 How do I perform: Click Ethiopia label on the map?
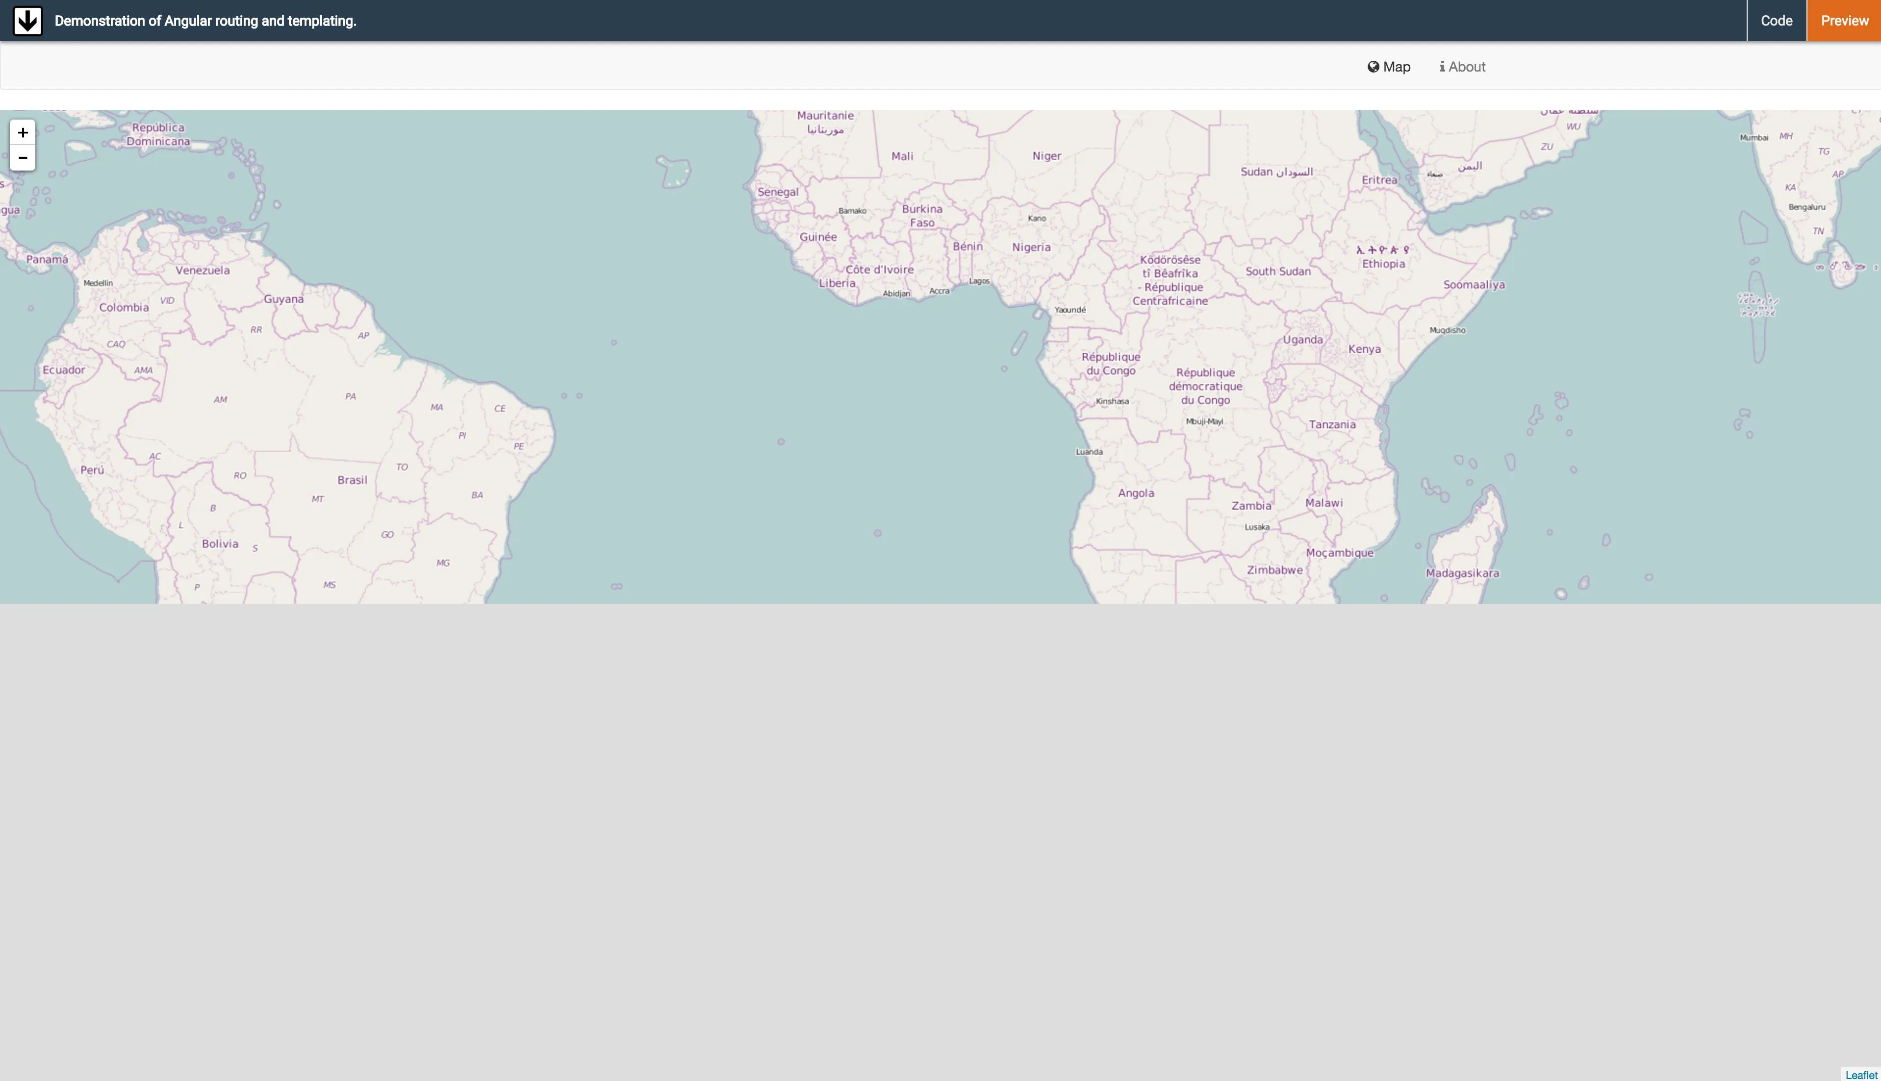pyautogui.click(x=1383, y=264)
